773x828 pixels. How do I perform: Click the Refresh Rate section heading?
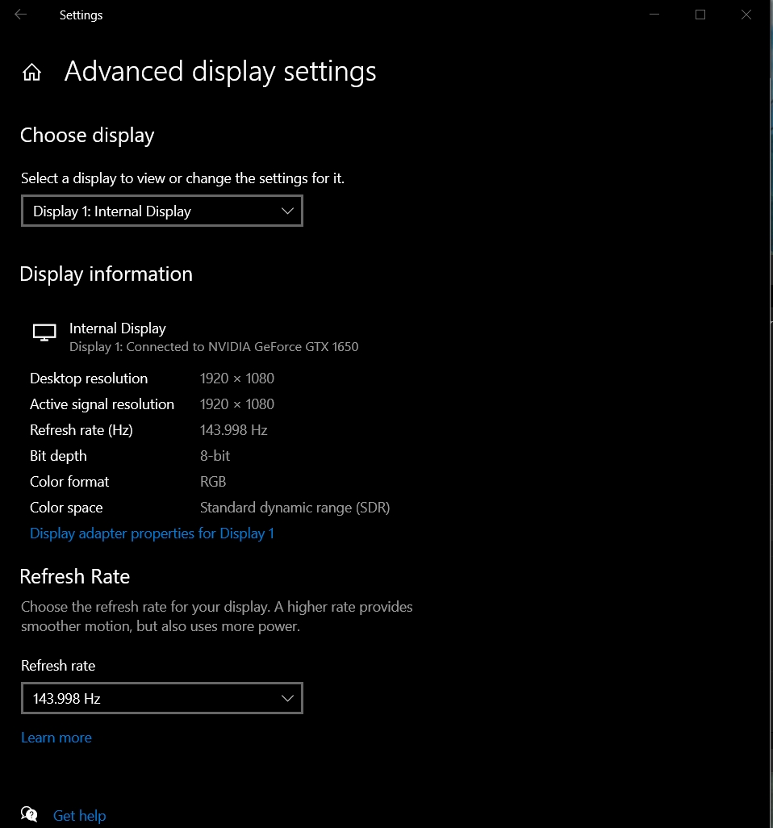pos(74,576)
